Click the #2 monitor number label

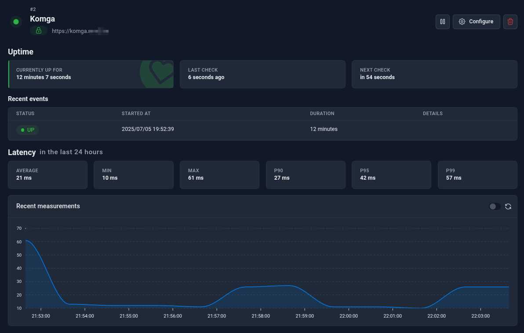tap(33, 9)
